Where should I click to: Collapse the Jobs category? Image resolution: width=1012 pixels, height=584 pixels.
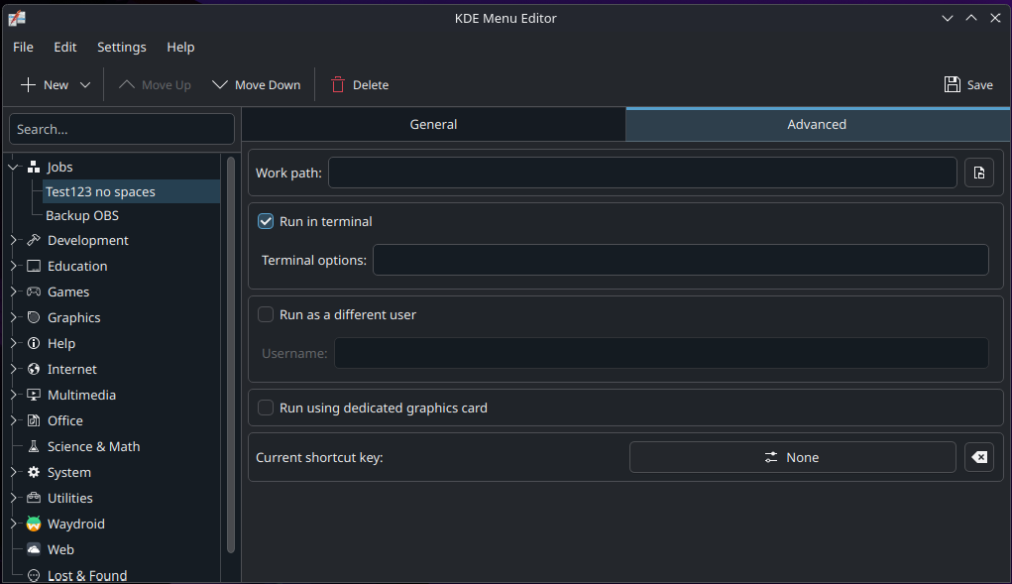(12, 167)
